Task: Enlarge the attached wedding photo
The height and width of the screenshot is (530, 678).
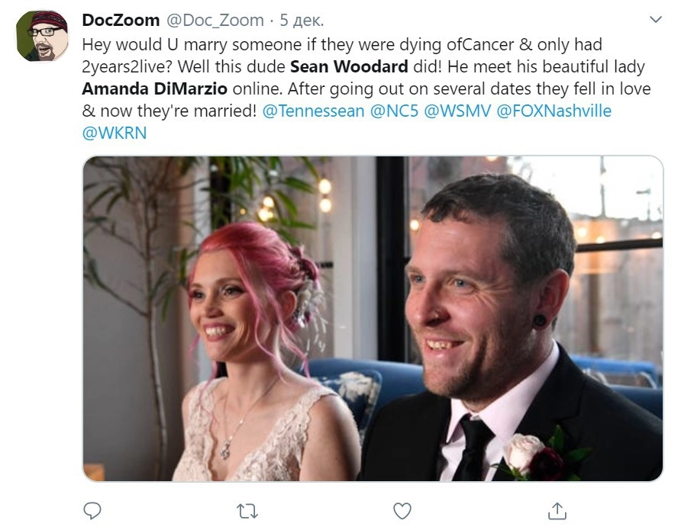Action: (x=373, y=318)
